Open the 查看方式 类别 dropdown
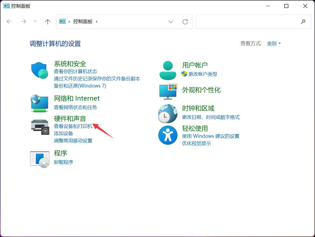315x237 pixels. tap(274, 44)
